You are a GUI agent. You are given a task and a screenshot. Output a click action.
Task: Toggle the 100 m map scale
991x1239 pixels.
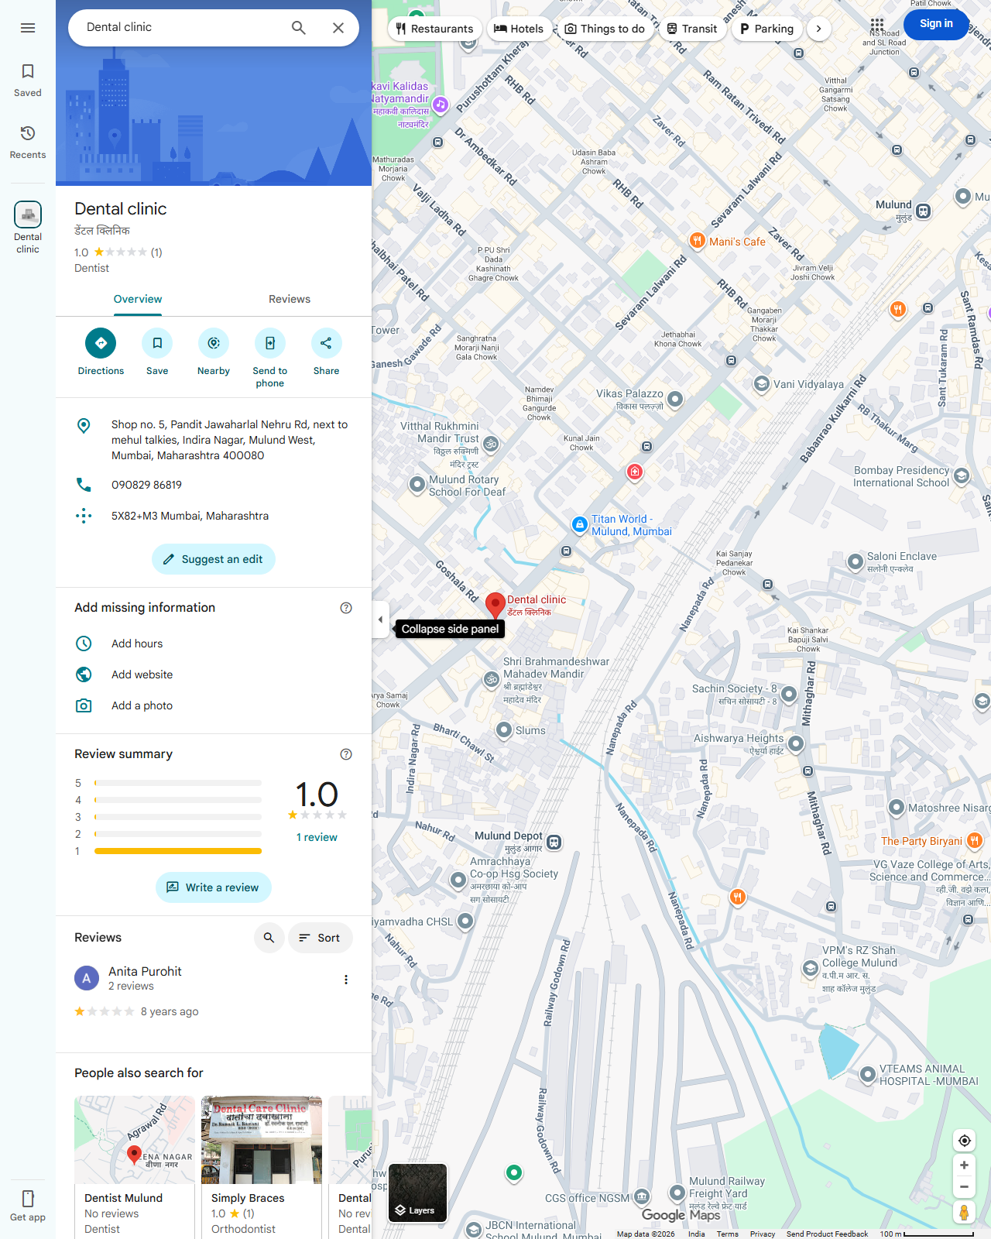[927, 1234]
